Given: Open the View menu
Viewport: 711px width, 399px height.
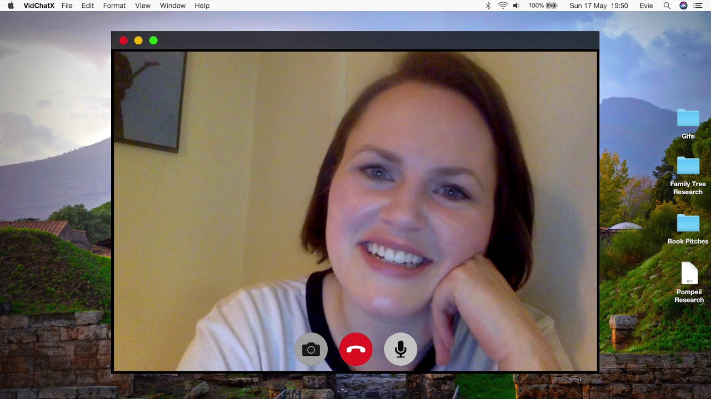Looking at the screenshot, I should pos(143,6).
